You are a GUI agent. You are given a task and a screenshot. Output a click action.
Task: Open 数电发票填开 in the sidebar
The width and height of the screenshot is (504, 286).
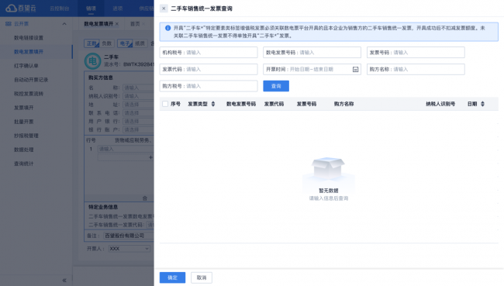29,52
